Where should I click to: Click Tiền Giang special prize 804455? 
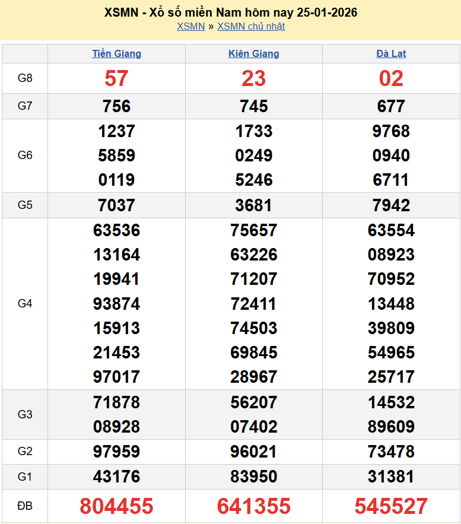[116, 506]
